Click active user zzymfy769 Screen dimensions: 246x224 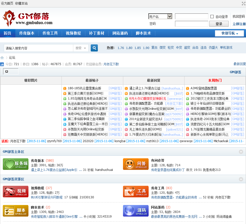tap(54, 141)
